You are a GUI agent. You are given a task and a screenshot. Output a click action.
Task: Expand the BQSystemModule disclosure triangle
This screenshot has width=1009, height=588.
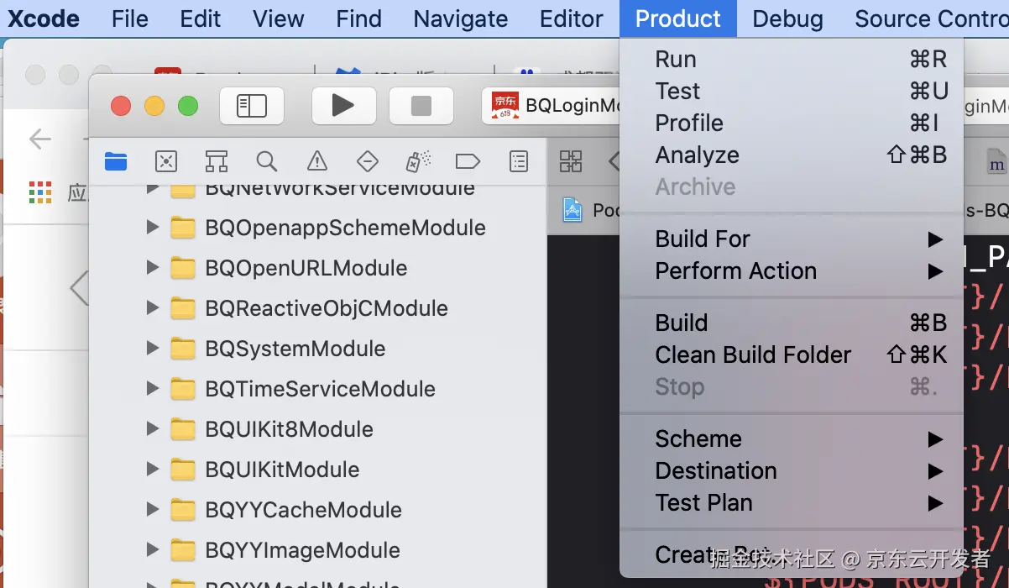tap(152, 348)
